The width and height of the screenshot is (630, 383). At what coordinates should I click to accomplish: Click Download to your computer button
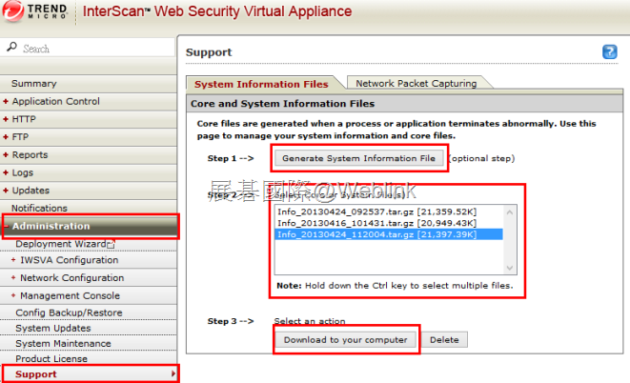click(346, 339)
